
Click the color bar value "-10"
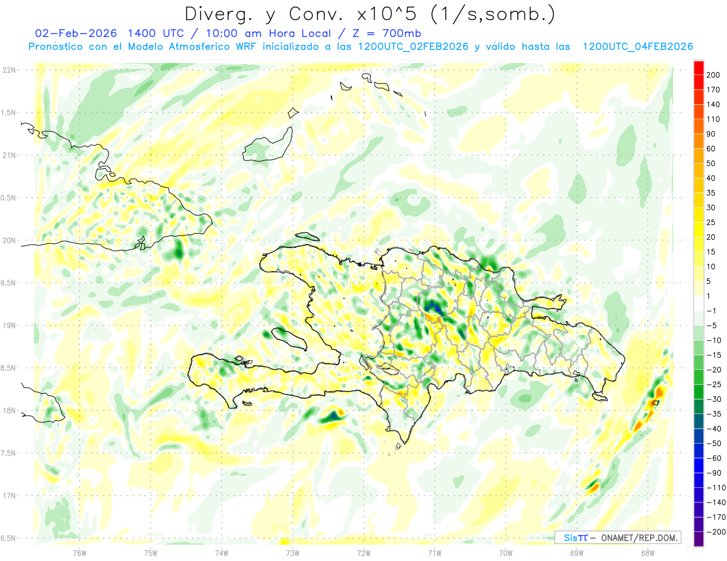click(714, 340)
